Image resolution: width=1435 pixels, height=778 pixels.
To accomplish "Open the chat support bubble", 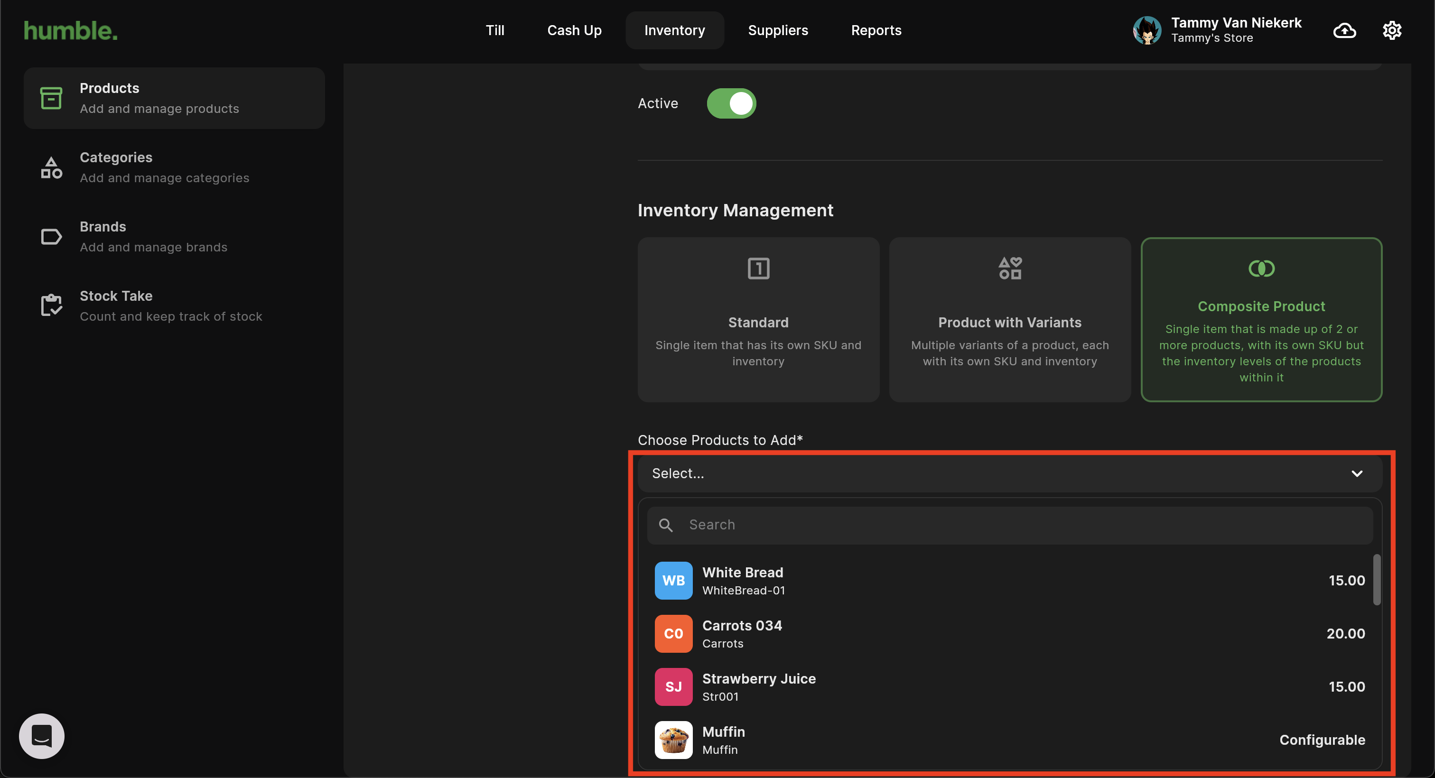I will click(x=42, y=736).
